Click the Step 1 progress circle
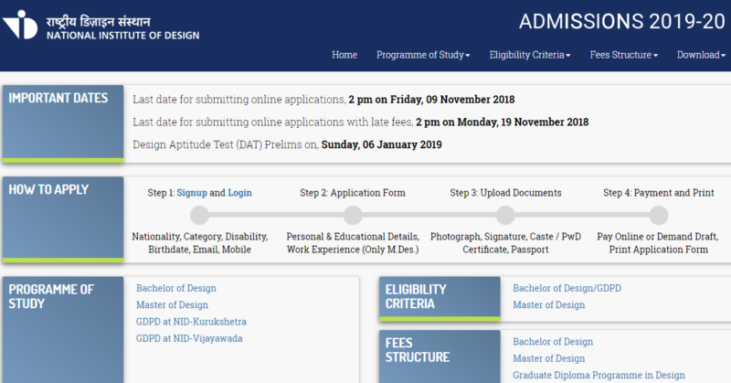 click(199, 216)
